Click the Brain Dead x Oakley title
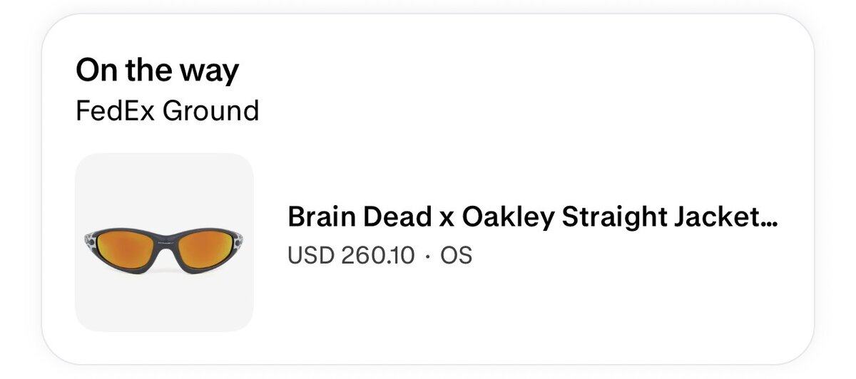The height and width of the screenshot is (379, 856). point(531,217)
